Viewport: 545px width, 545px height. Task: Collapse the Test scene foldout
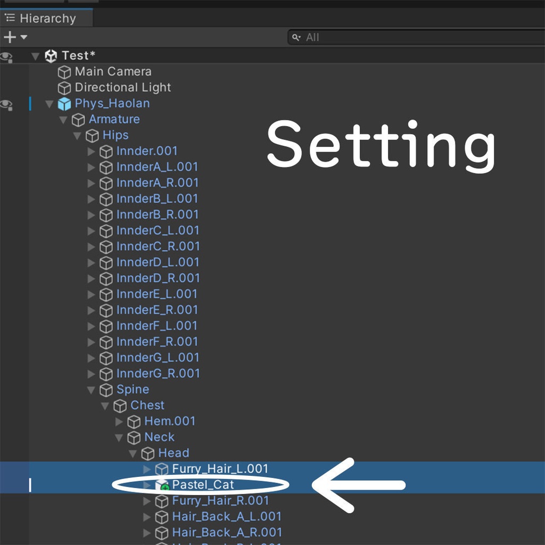click(x=35, y=56)
